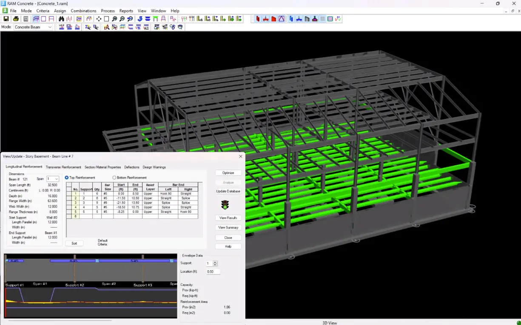Click the grey wall shape icon
The width and height of the screenshot is (521, 325).
pyautogui.click(x=307, y=19)
